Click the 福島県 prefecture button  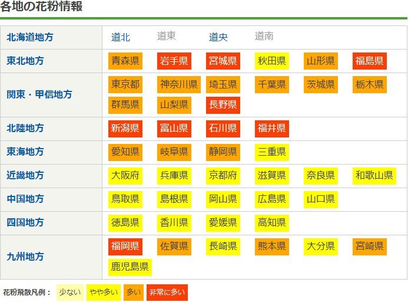click(369, 61)
